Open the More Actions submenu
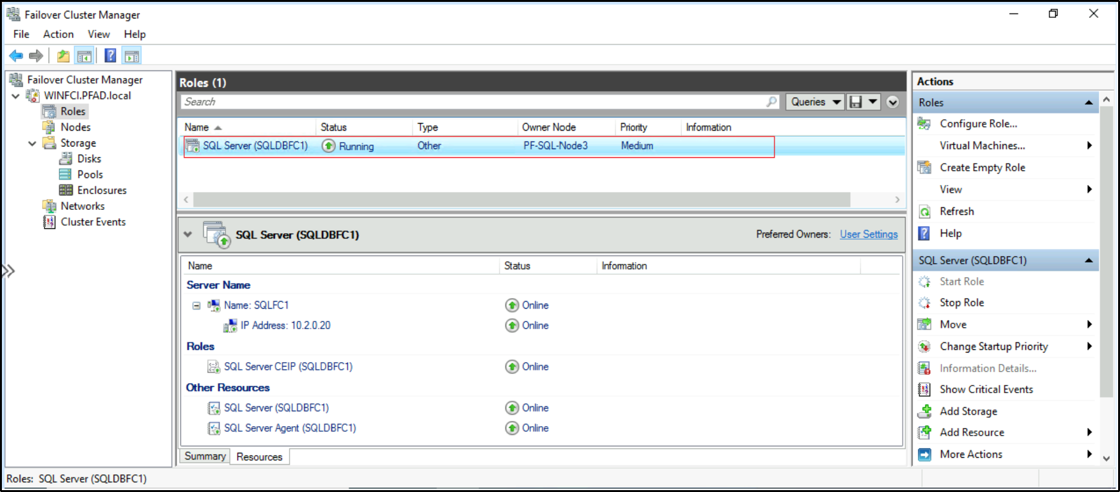The height and width of the screenshot is (492, 1120). [971, 455]
